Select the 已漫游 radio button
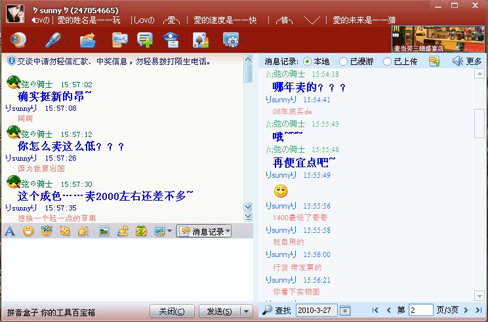Screen dimensions: 488x322 pos(343,61)
